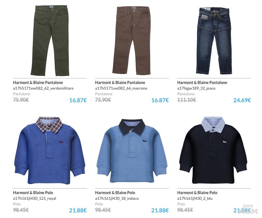Select product code a17hjgw189_32_jeans

(x=196, y=88)
